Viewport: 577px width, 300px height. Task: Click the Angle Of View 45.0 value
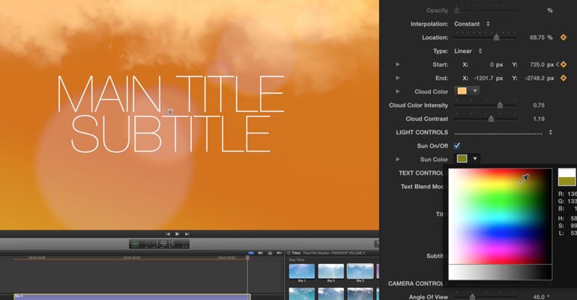click(539, 297)
